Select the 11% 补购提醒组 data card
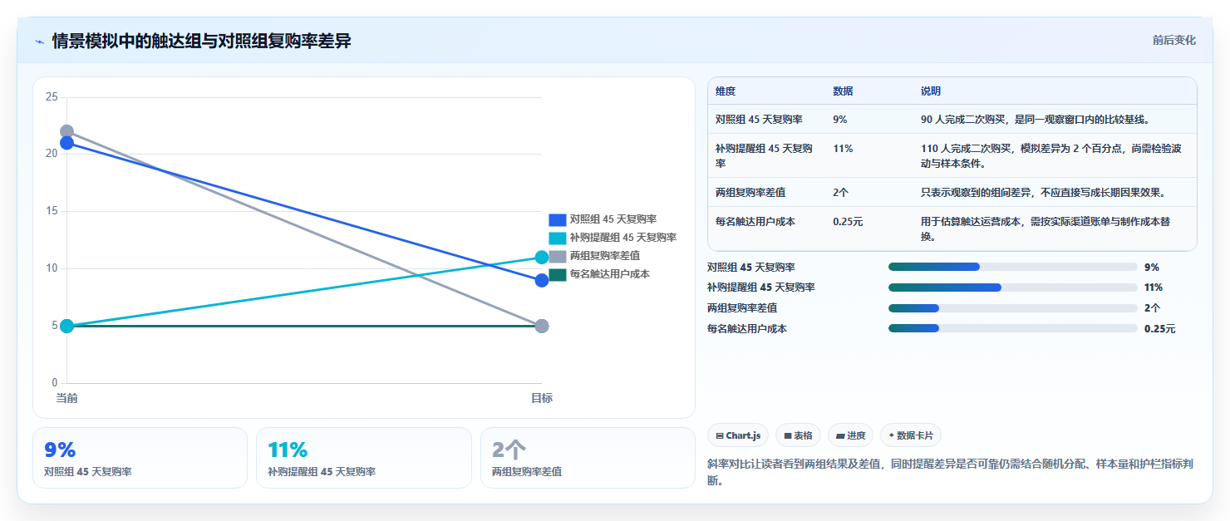Viewport: 1230px width, 521px height. (x=364, y=458)
